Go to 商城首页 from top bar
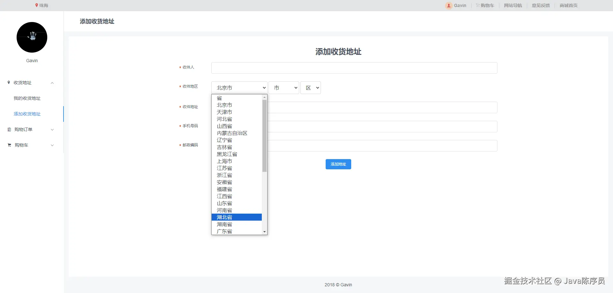Viewport: 613px width, 293px height. click(568, 5)
